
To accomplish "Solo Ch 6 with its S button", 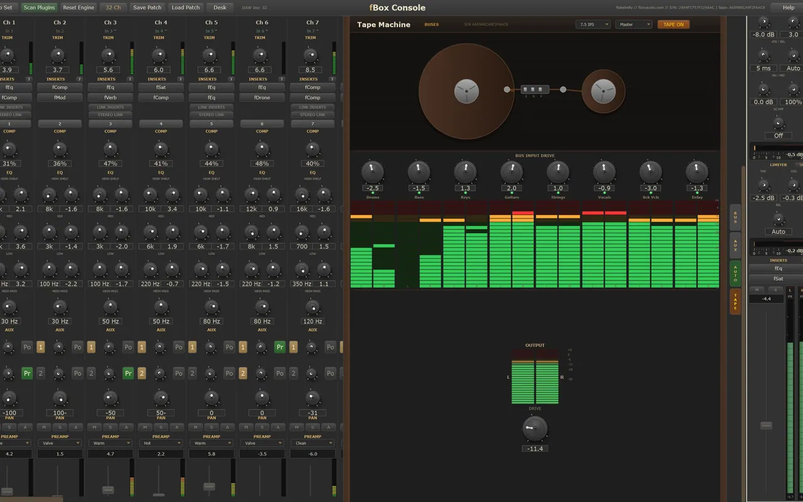I will click(262, 427).
